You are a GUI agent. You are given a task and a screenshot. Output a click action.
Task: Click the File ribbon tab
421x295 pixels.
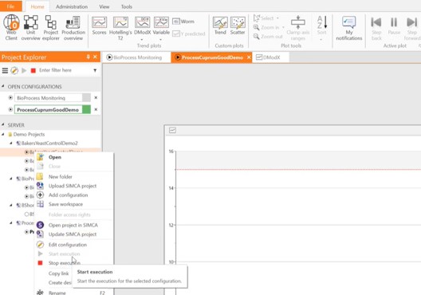10,6
